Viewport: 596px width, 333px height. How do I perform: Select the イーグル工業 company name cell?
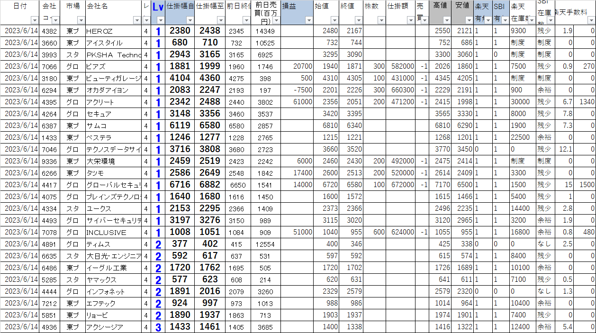click(113, 268)
